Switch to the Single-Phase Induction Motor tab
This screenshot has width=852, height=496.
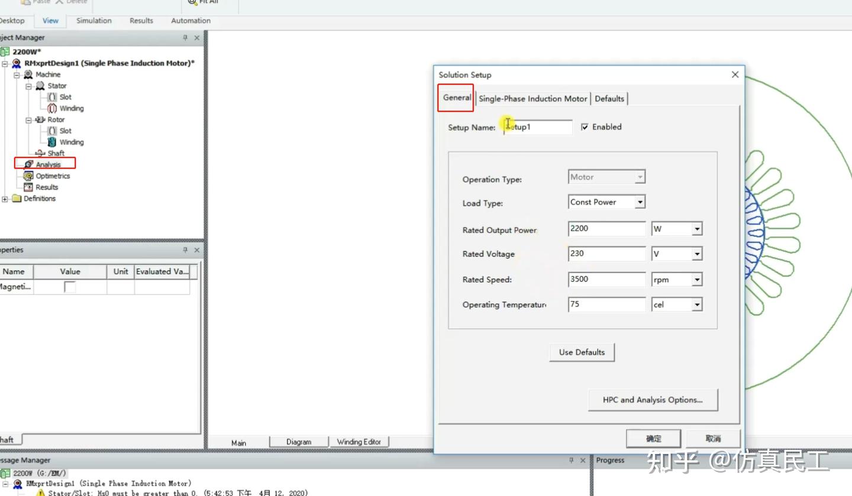[532, 99]
